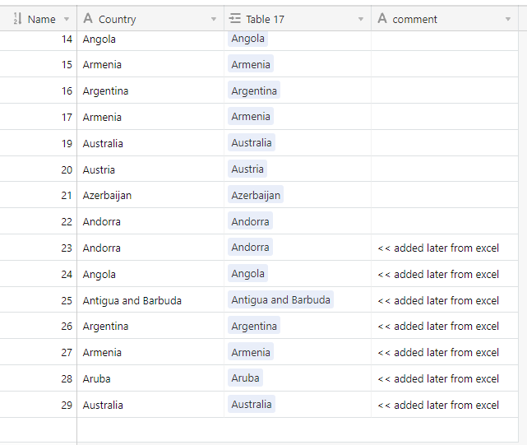Click linked record Argentina in row 16

point(254,90)
